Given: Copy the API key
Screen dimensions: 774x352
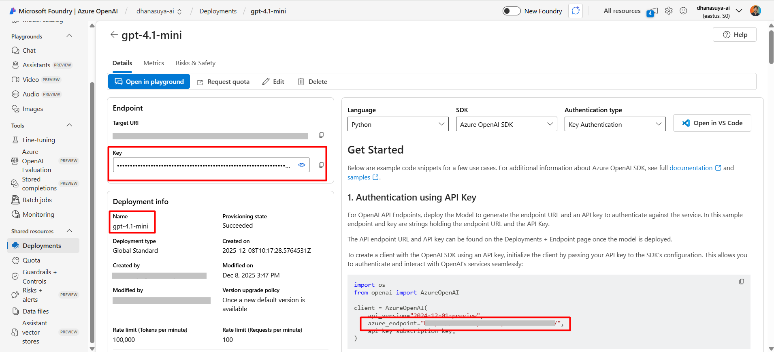Looking at the screenshot, I should [x=321, y=165].
